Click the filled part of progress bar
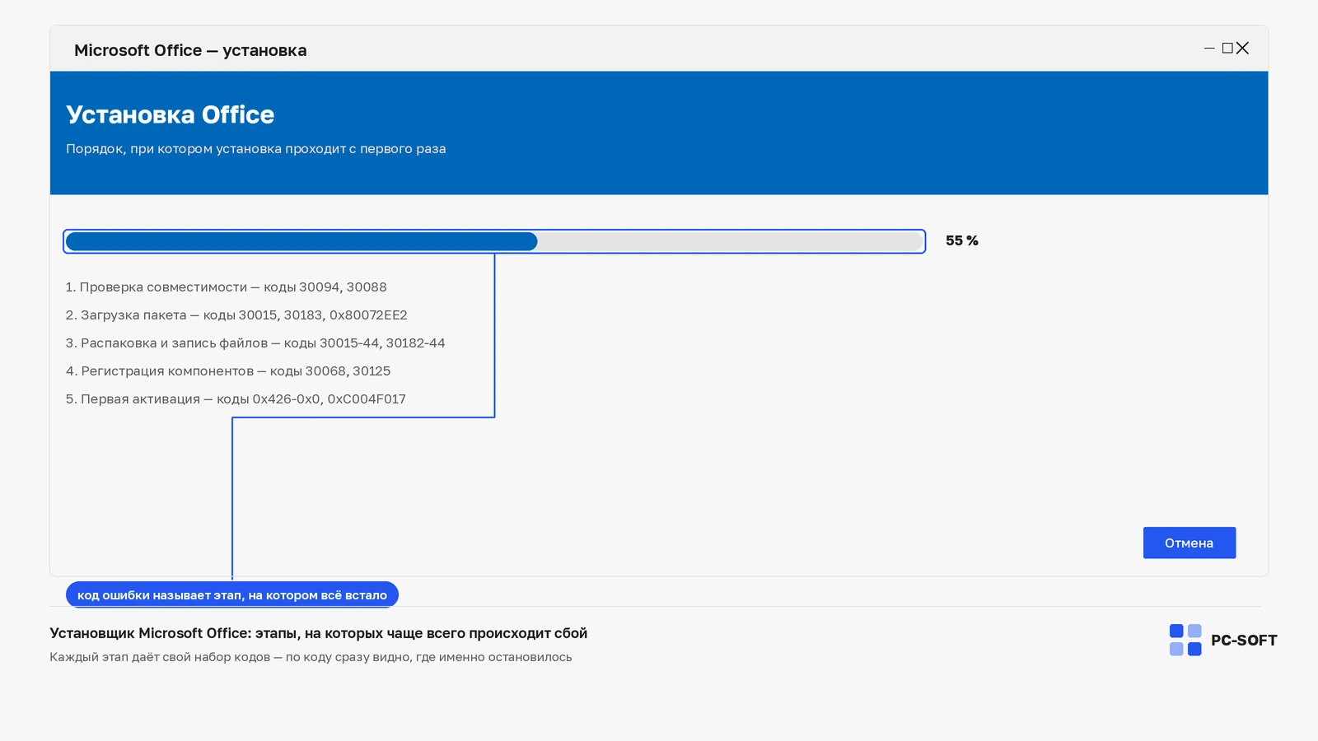 tap(301, 241)
